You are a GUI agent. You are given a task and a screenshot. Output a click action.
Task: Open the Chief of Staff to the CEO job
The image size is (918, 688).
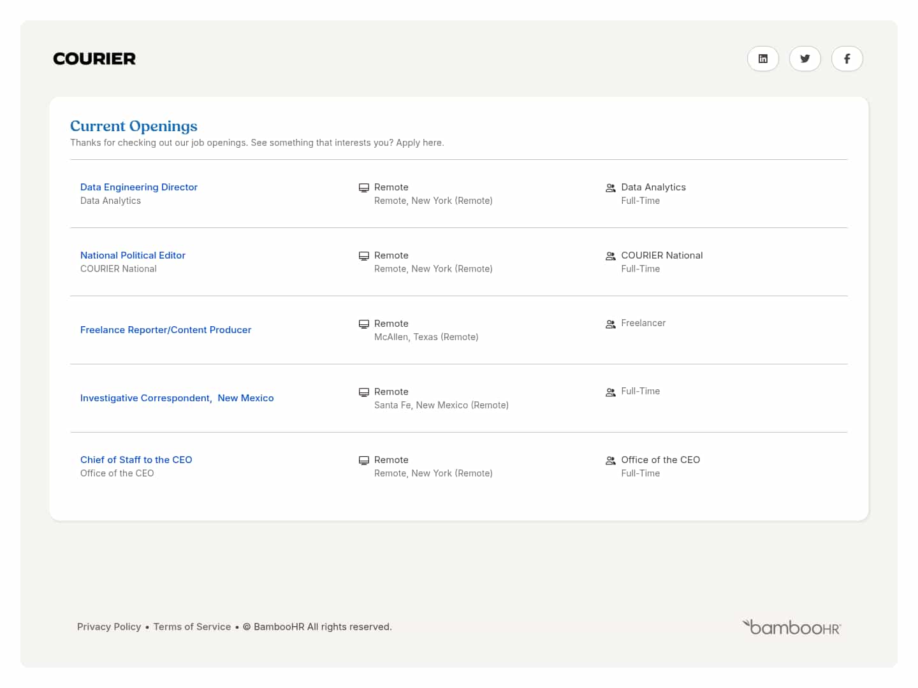click(136, 460)
